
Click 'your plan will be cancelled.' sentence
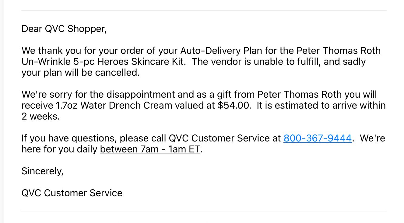80,73
